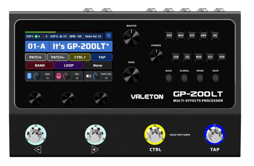This screenshot has width=254, height=166.
Task: Toggle the MOD module button
Action: (199, 57)
